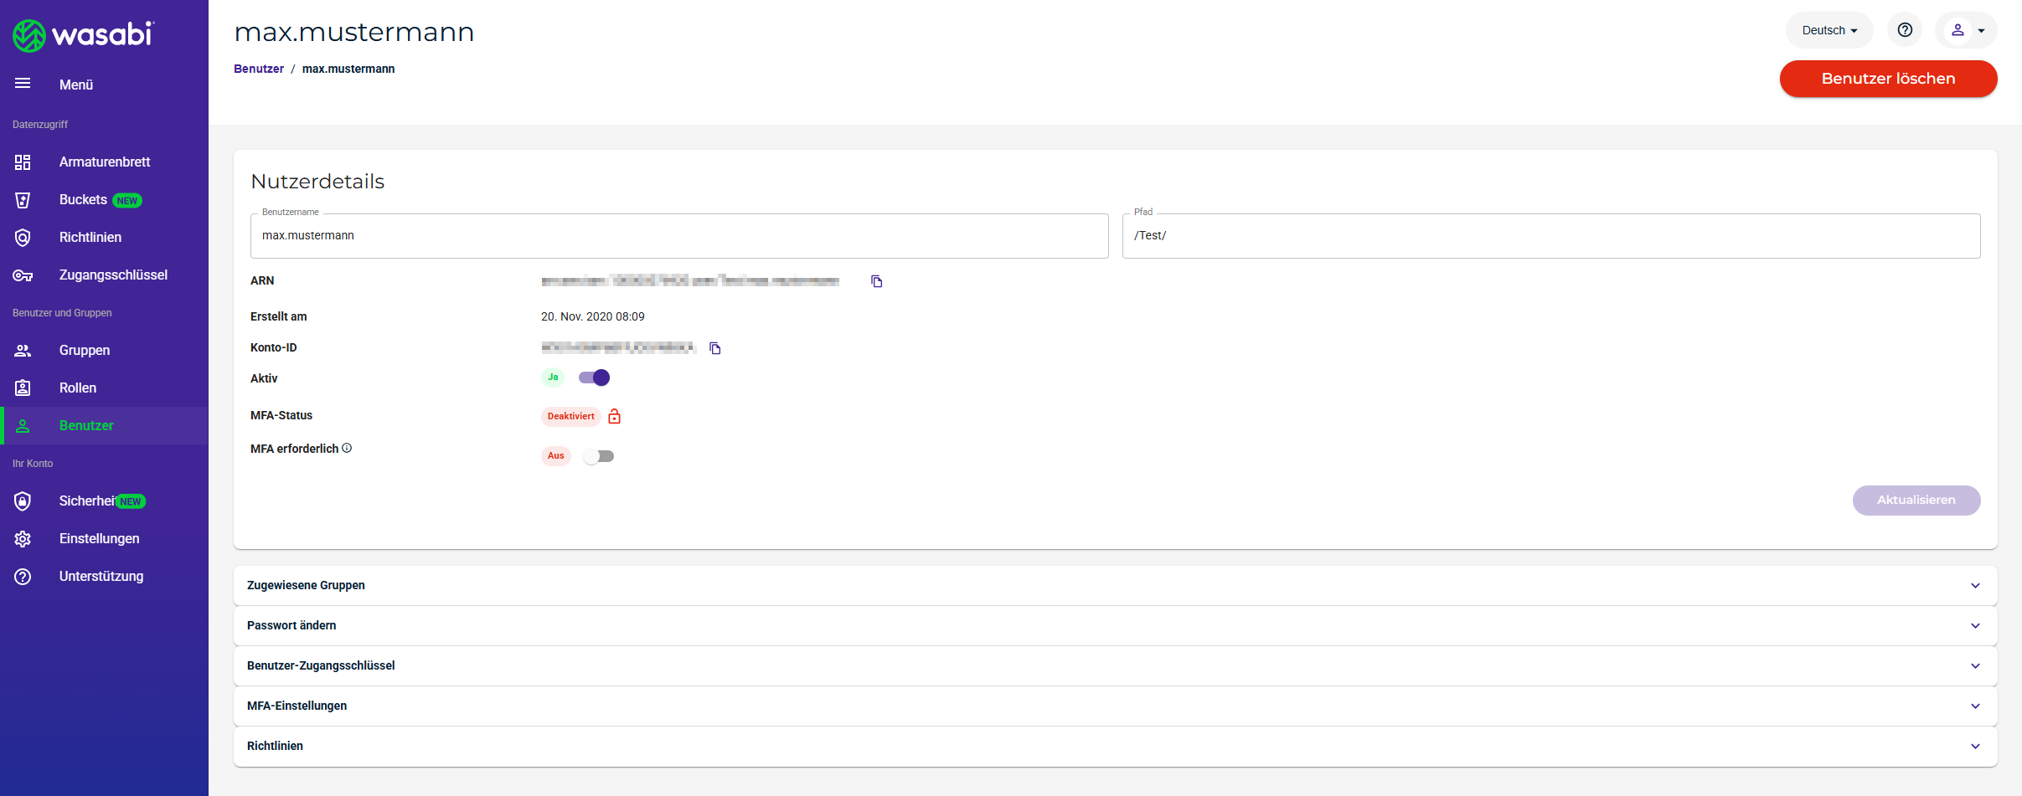
Task: Expand the Zugewiesene Gruppen section
Action: pos(1115,585)
